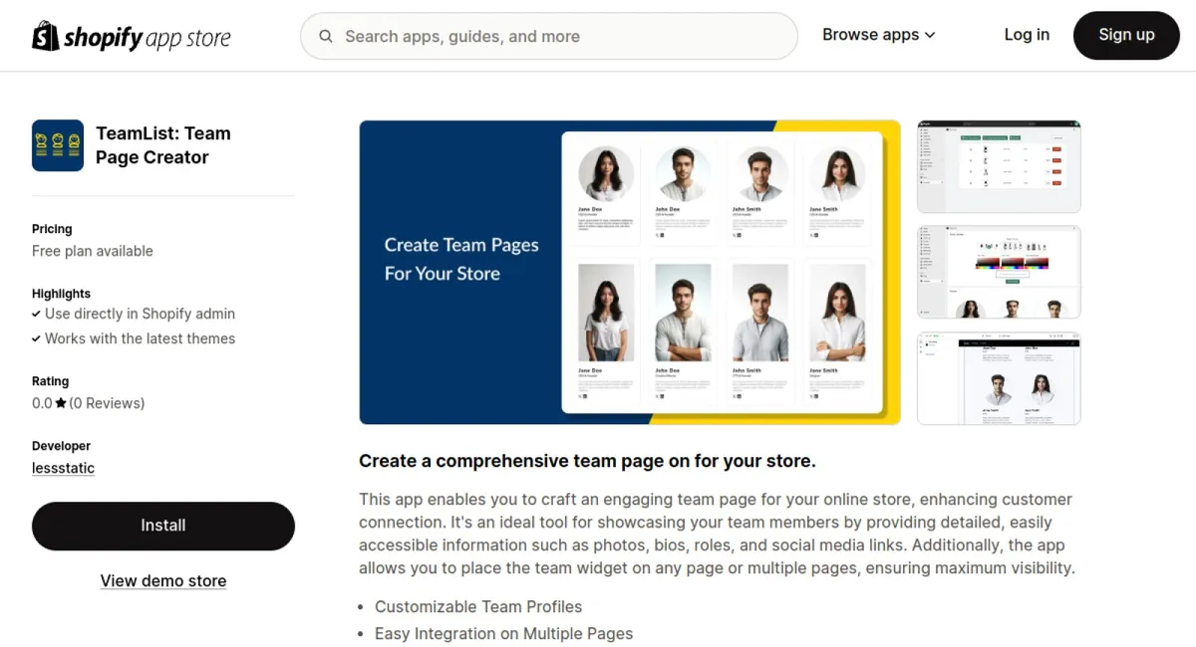The width and height of the screenshot is (1196, 647).
Task: Click the TeamList app icon
Action: point(57,145)
